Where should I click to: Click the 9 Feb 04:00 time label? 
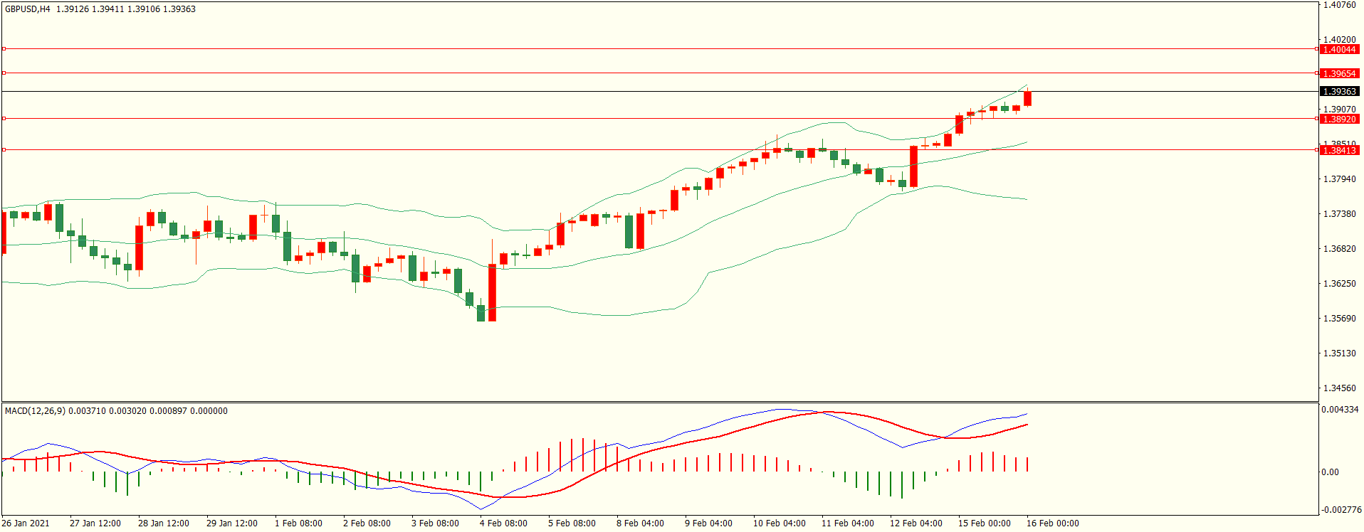coord(708,523)
